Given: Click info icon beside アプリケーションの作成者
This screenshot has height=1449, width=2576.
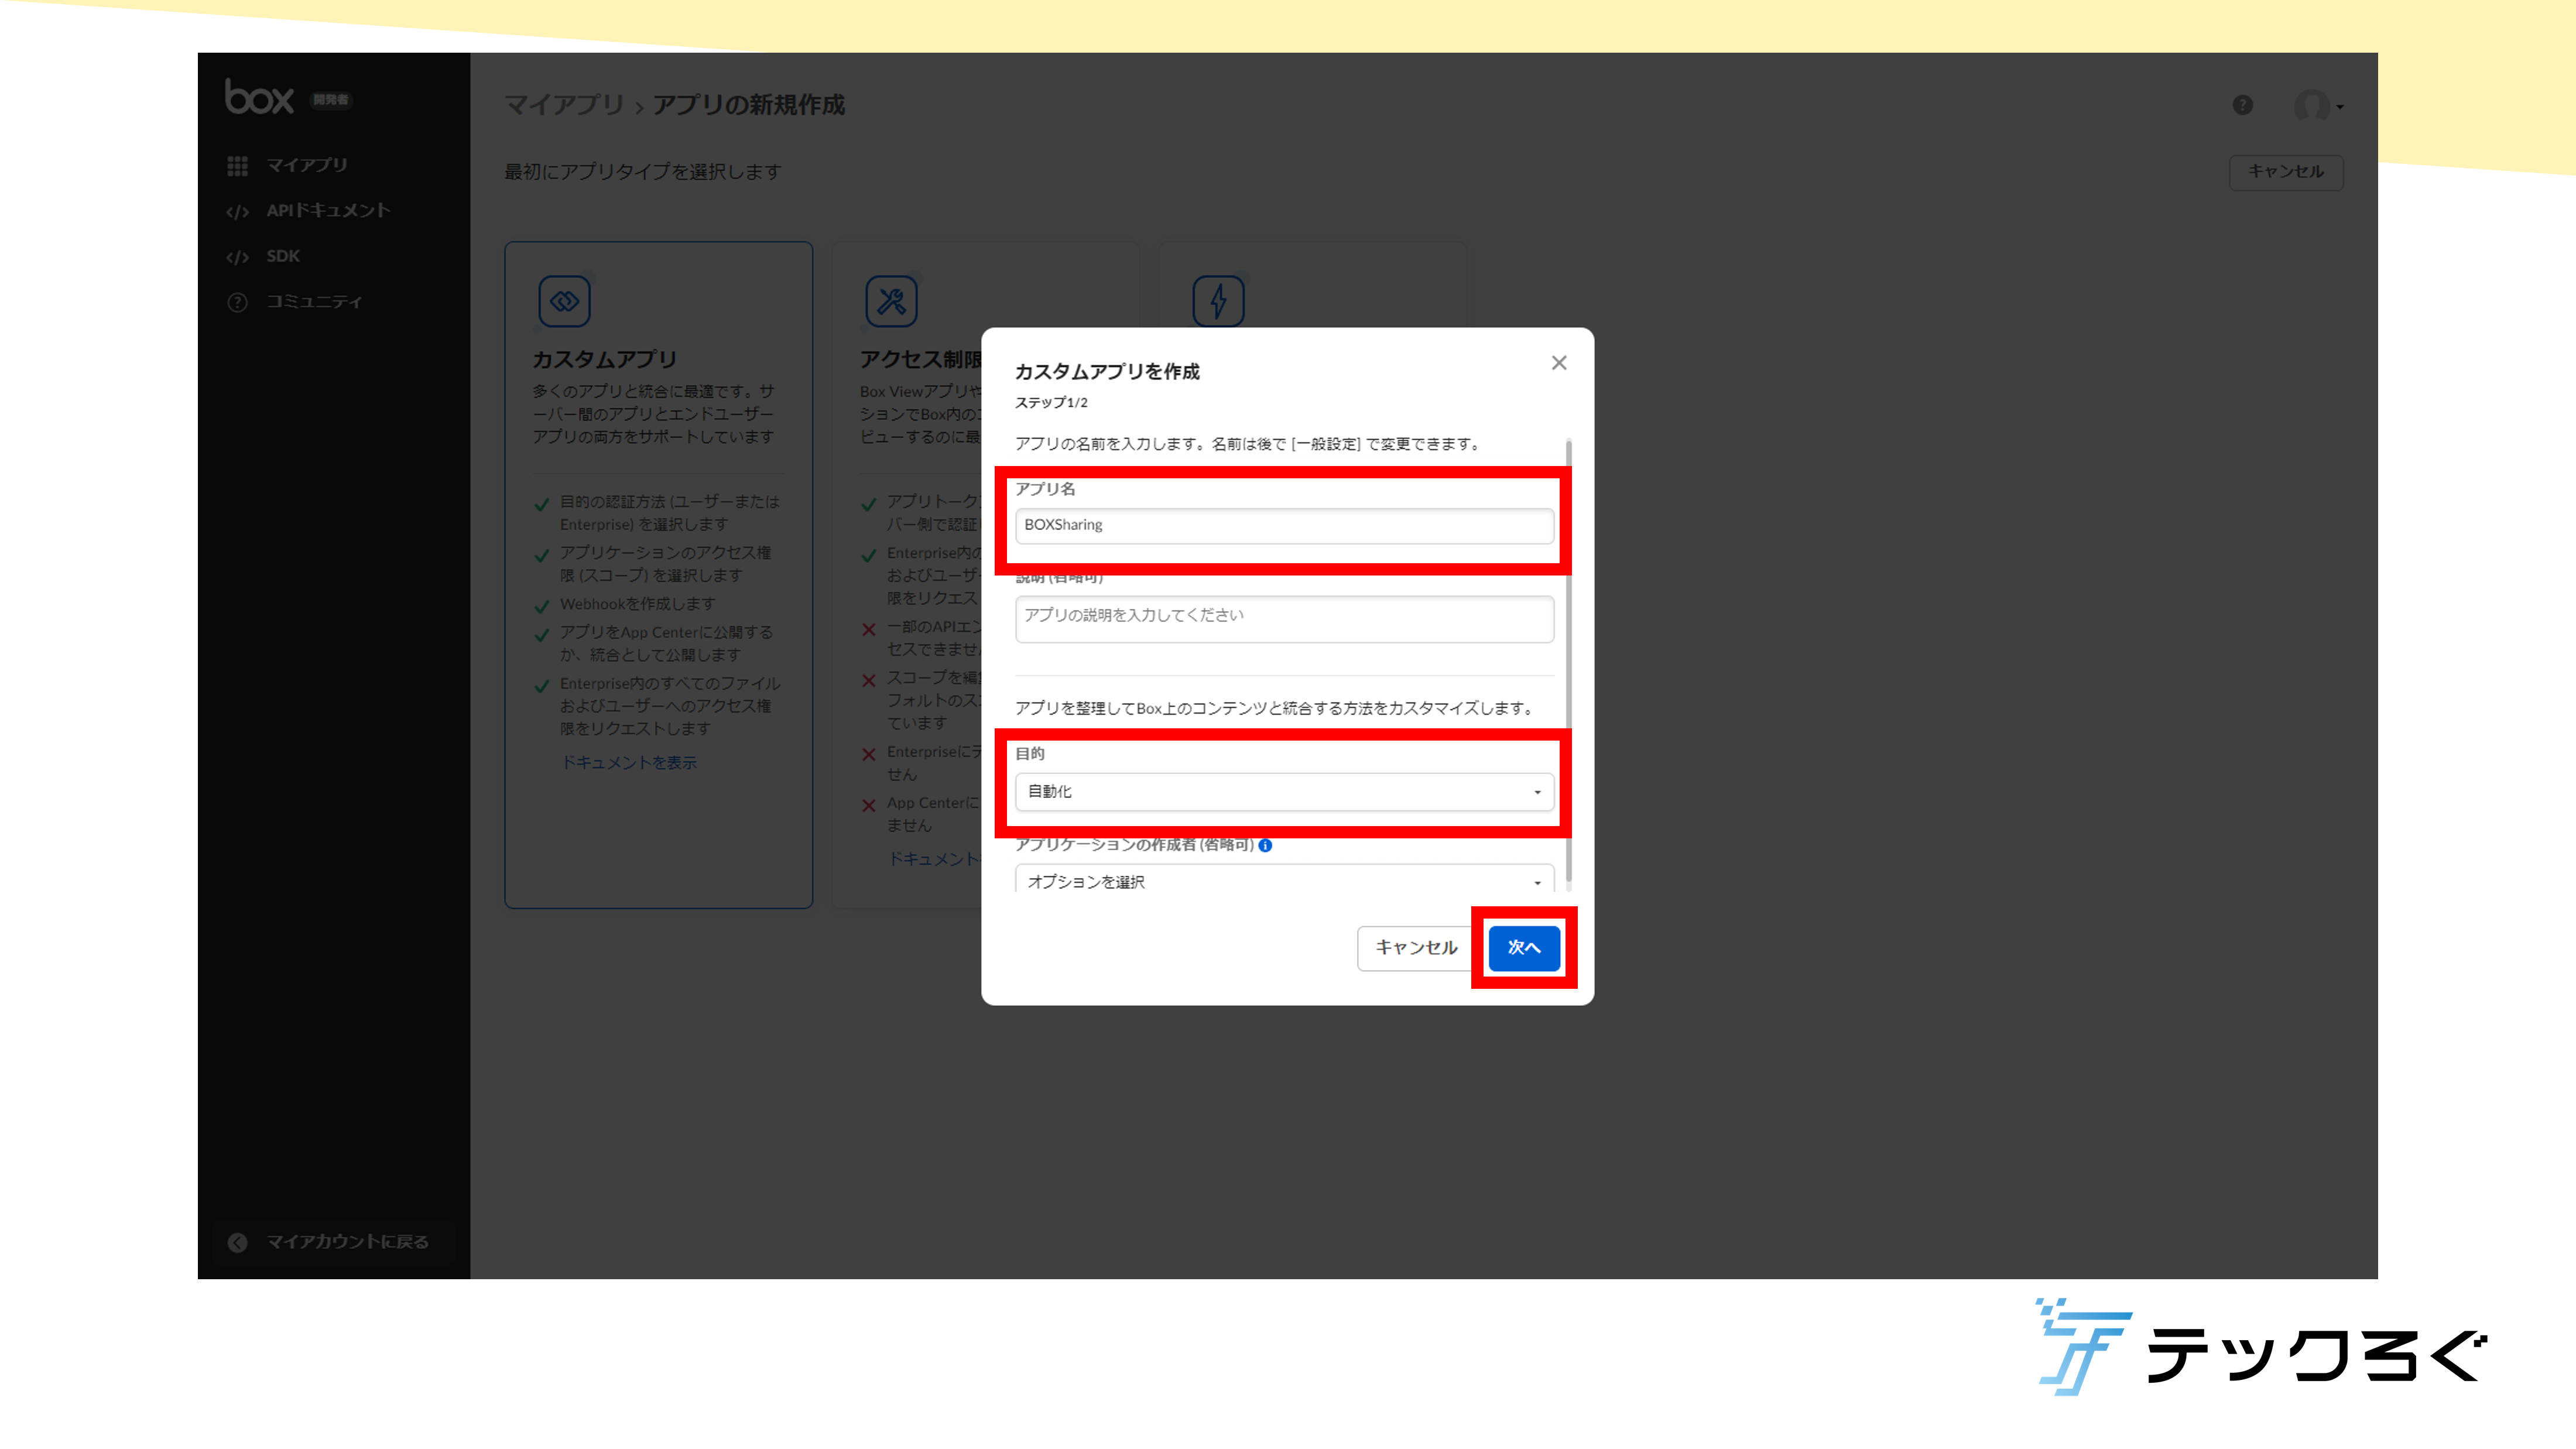Looking at the screenshot, I should click(x=1265, y=845).
